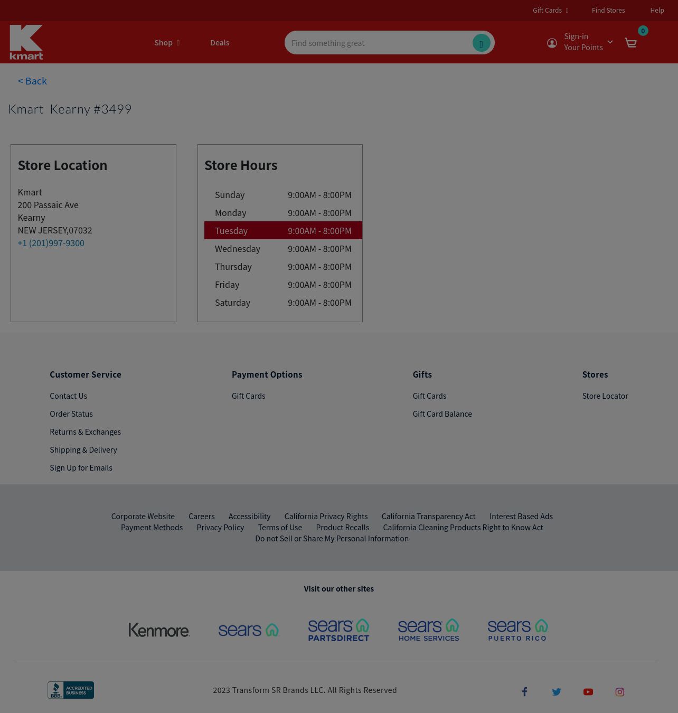This screenshot has height=713, width=678.
Task: Open the Store Locator link
Action: tap(605, 396)
